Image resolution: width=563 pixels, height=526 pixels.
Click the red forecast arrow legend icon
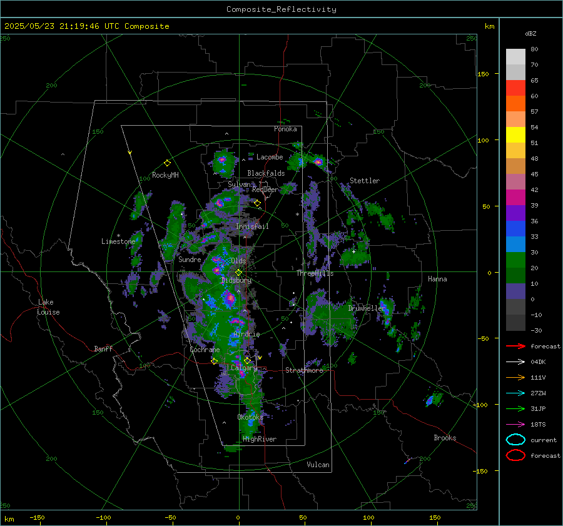coord(515,346)
